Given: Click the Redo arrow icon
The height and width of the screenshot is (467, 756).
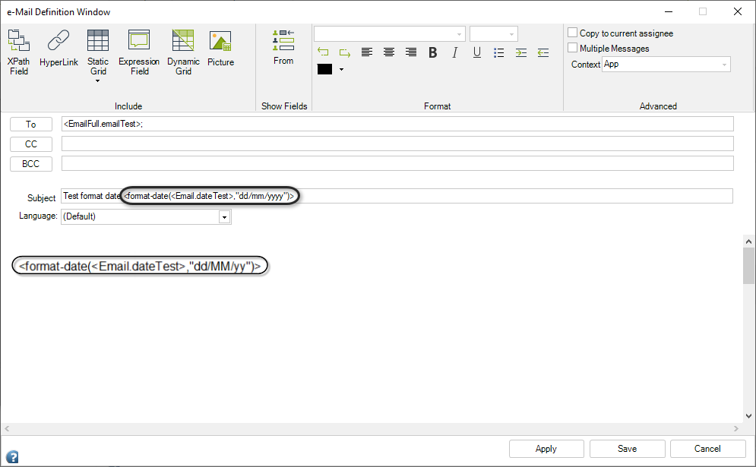Looking at the screenshot, I should pyautogui.click(x=345, y=52).
